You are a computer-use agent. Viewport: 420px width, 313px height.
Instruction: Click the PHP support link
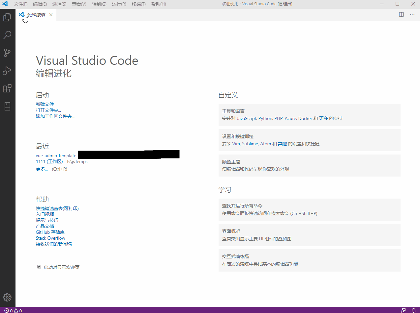(x=279, y=118)
